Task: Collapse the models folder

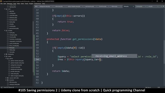Action: point(5,30)
